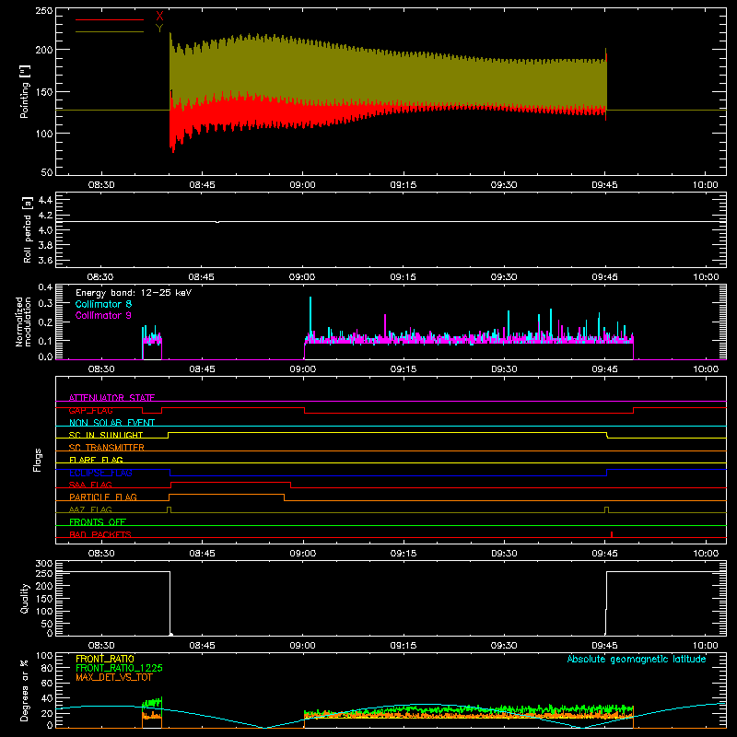Click the 0.4 value on modulation axis
This screenshot has width=737, height=737.
coord(45,287)
